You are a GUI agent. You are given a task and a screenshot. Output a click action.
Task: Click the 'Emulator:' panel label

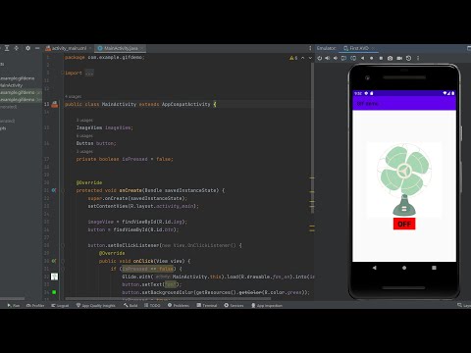click(x=326, y=48)
